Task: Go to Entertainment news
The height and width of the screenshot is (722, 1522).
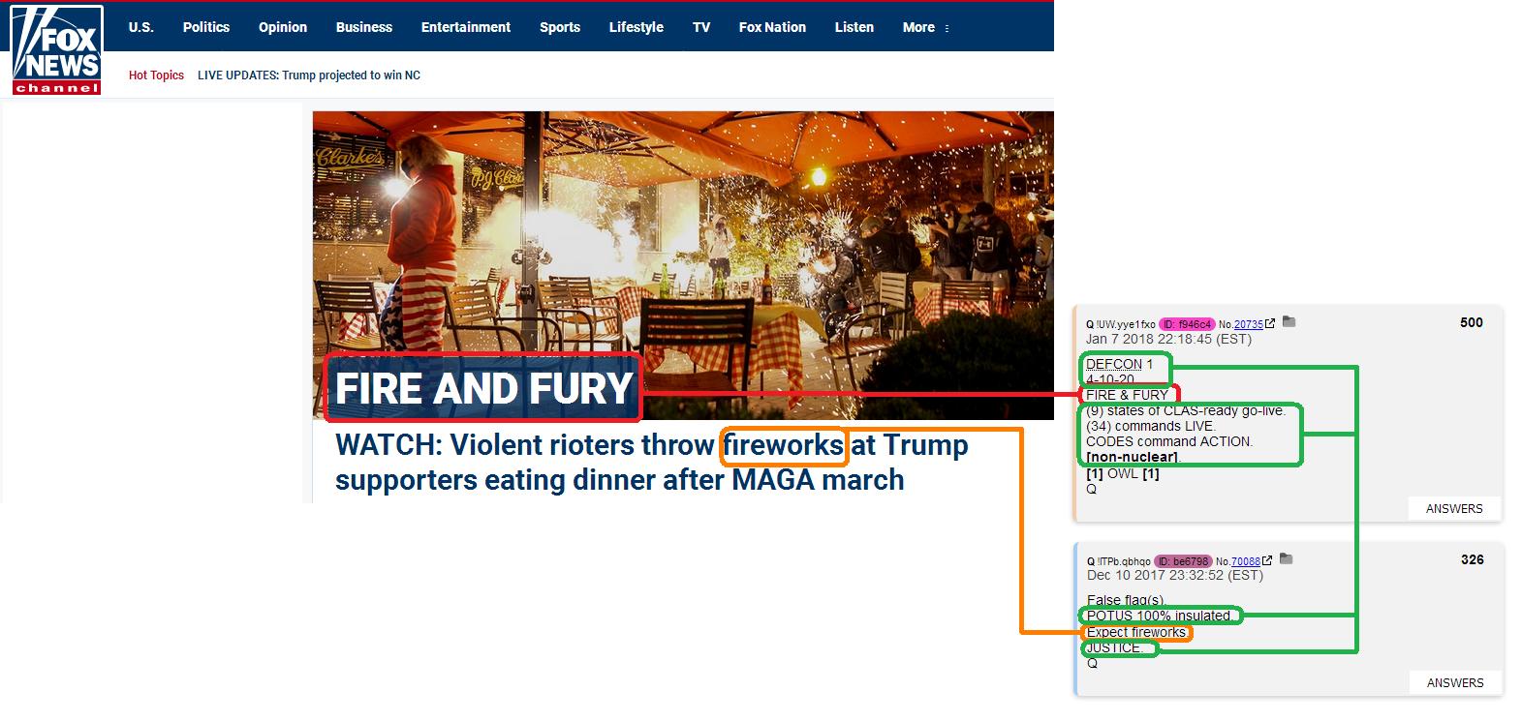Action: tap(466, 27)
